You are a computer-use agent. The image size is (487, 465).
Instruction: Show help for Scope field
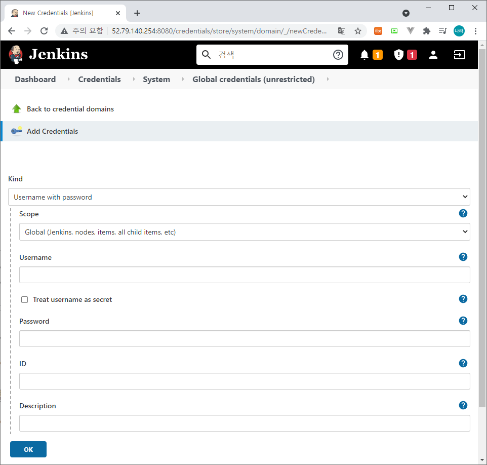463,213
